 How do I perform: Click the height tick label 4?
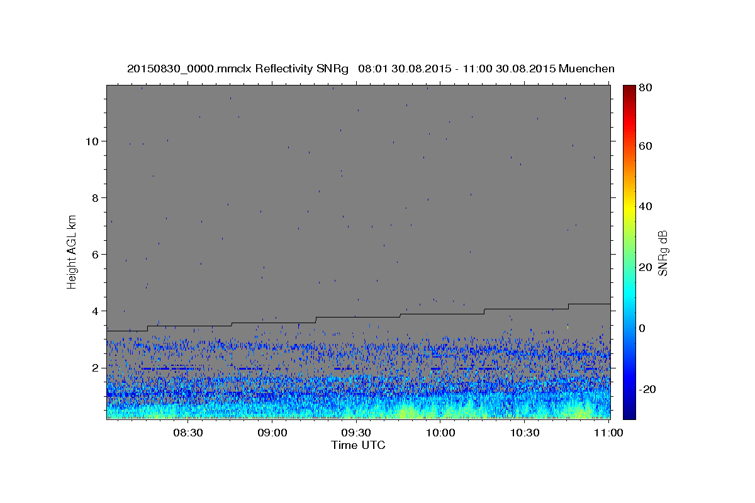[96, 311]
